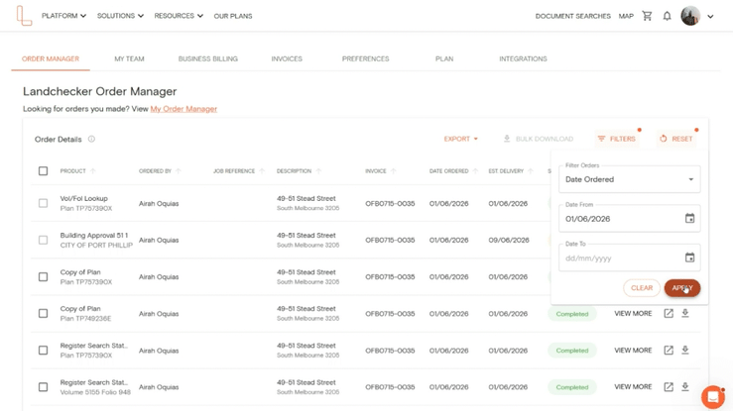Viewport: 733px width, 411px height.
Task: Click the Order Details info icon
Action: click(x=91, y=139)
